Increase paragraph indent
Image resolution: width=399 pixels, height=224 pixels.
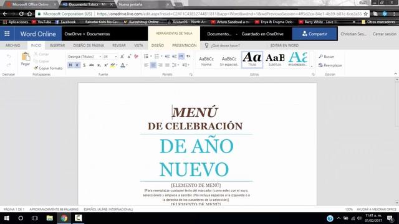coord(175,56)
